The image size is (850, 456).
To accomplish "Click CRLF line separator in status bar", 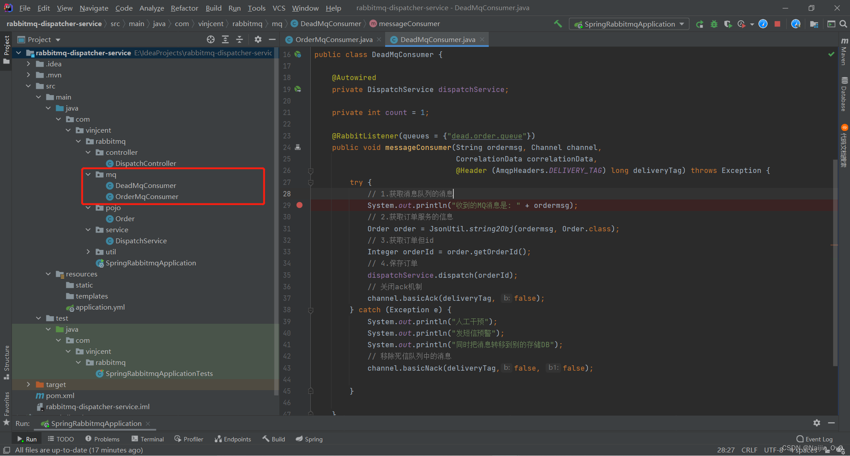I will pyautogui.click(x=749, y=450).
